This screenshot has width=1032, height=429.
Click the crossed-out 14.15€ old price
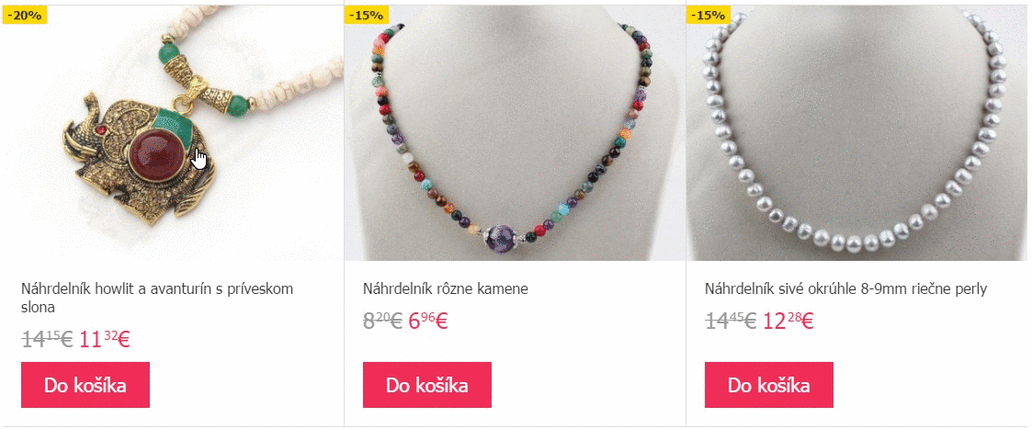pyautogui.click(x=48, y=340)
